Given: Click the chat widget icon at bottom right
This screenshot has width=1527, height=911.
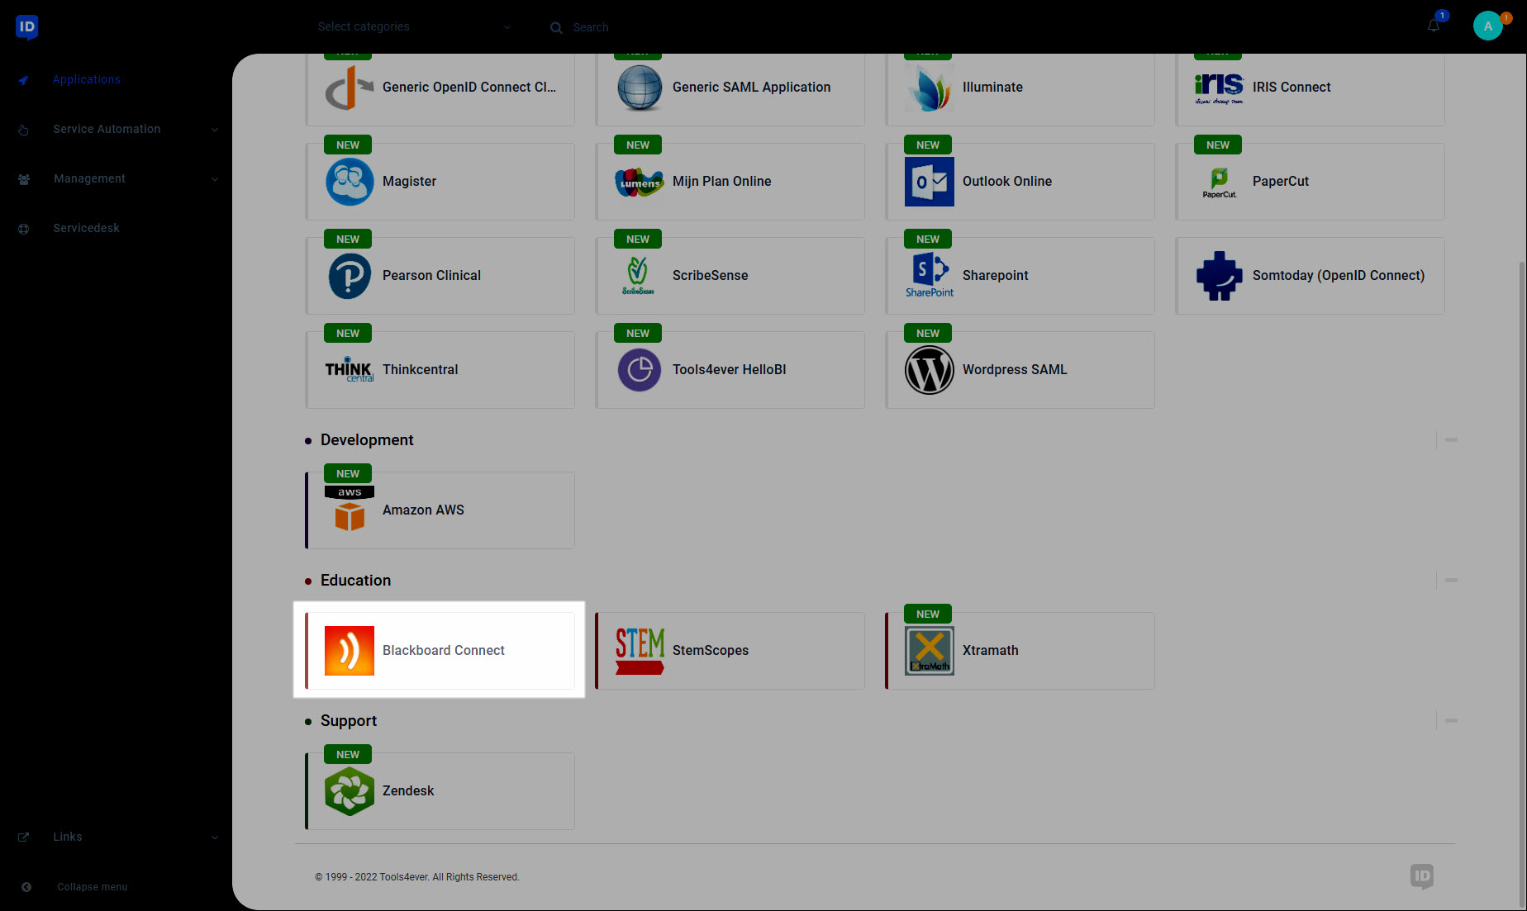Looking at the screenshot, I should click(x=1422, y=876).
